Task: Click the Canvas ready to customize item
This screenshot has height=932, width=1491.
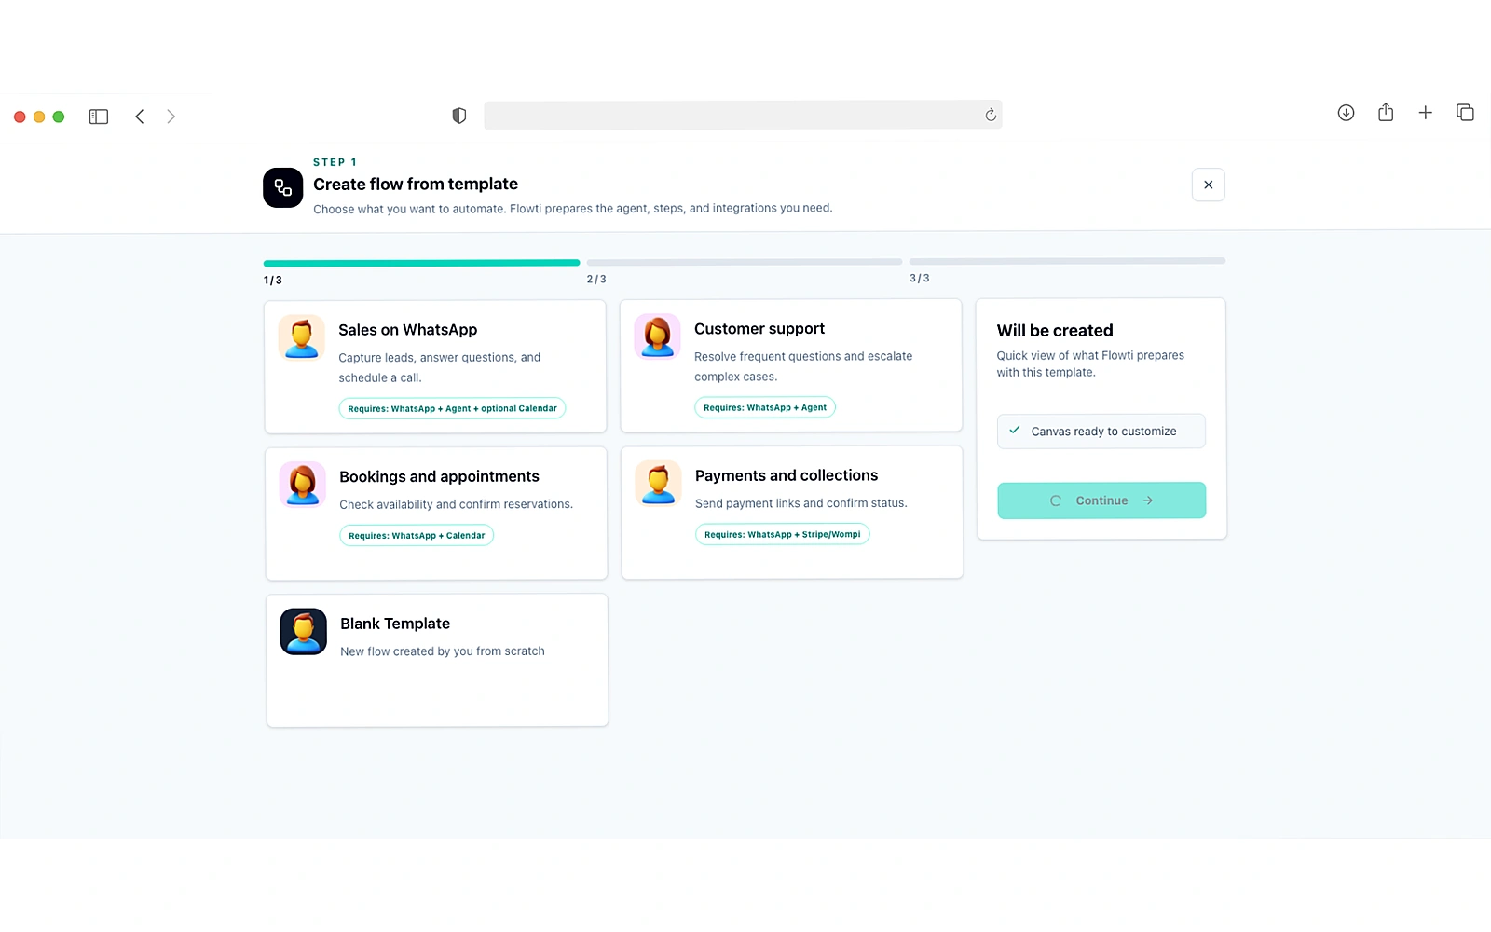Action: [x=1101, y=432]
